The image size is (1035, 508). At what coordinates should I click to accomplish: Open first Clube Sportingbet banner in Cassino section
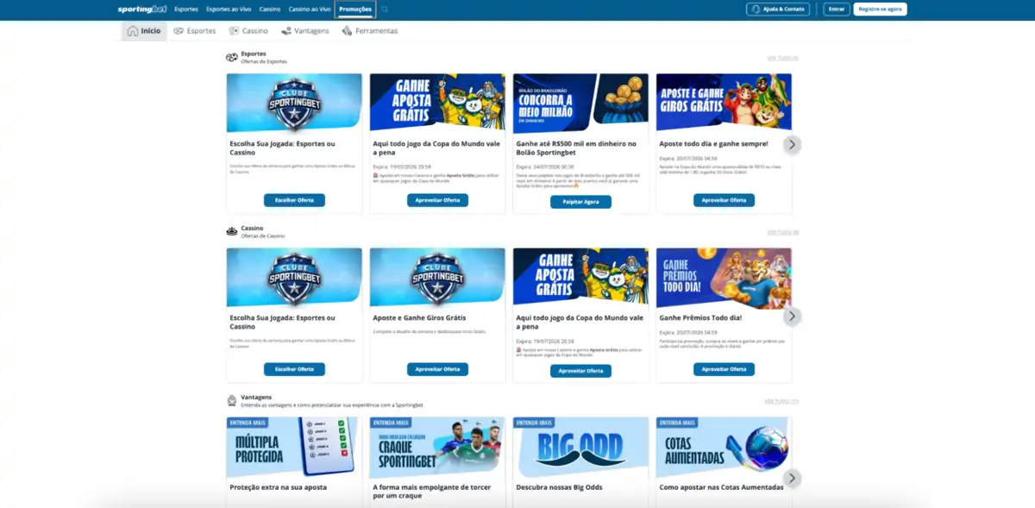click(294, 278)
